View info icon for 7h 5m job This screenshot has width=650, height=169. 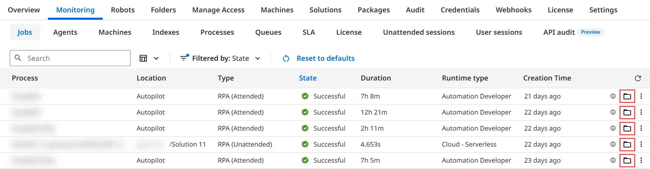pyautogui.click(x=613, y=160)
